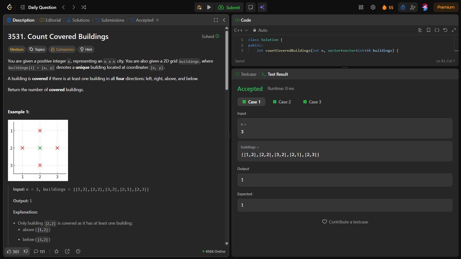Select Case 1 result
This screenshot has height=259, width=461.
251,102
